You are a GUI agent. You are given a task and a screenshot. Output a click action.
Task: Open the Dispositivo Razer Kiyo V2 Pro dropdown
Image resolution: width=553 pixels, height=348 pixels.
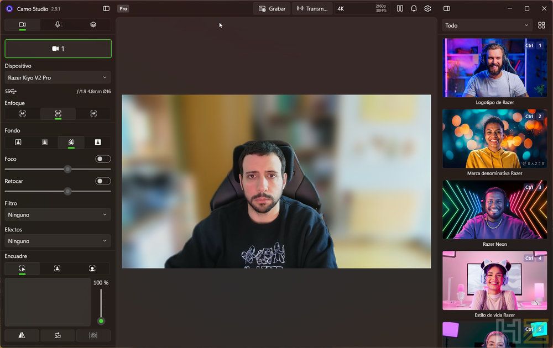coord(58,77)
